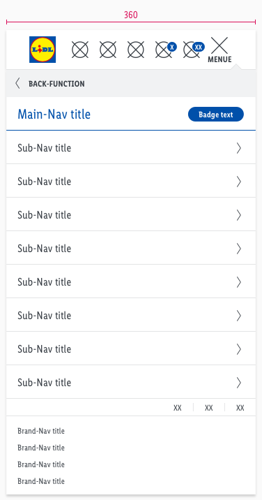This screenshot has height=500, width=262.
Task: Open the second Sub-Nav title entry
Action: 131,181
